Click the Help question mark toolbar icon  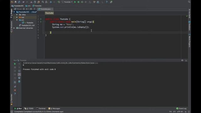[x=107, y=2]
